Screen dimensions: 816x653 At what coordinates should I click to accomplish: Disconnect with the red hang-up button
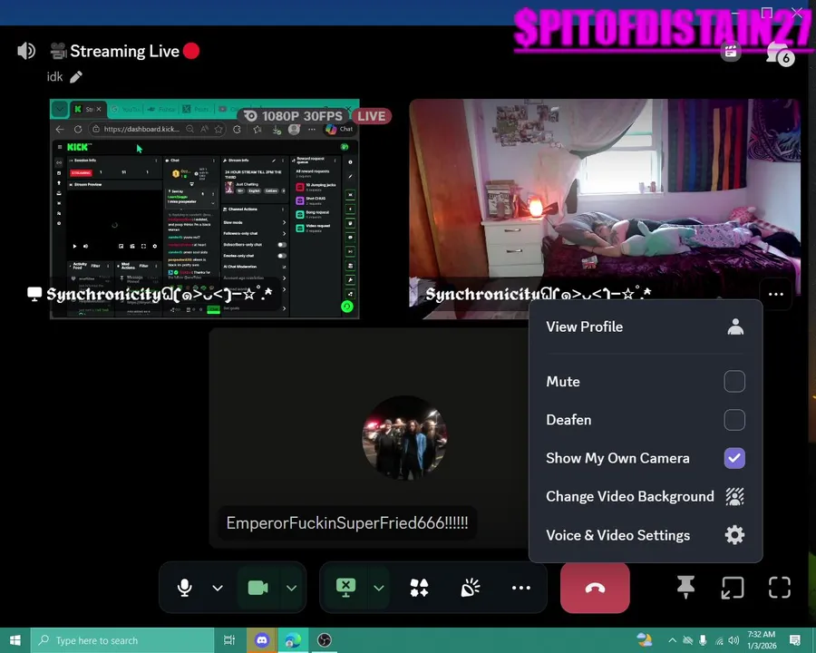(x=595, y=588)
